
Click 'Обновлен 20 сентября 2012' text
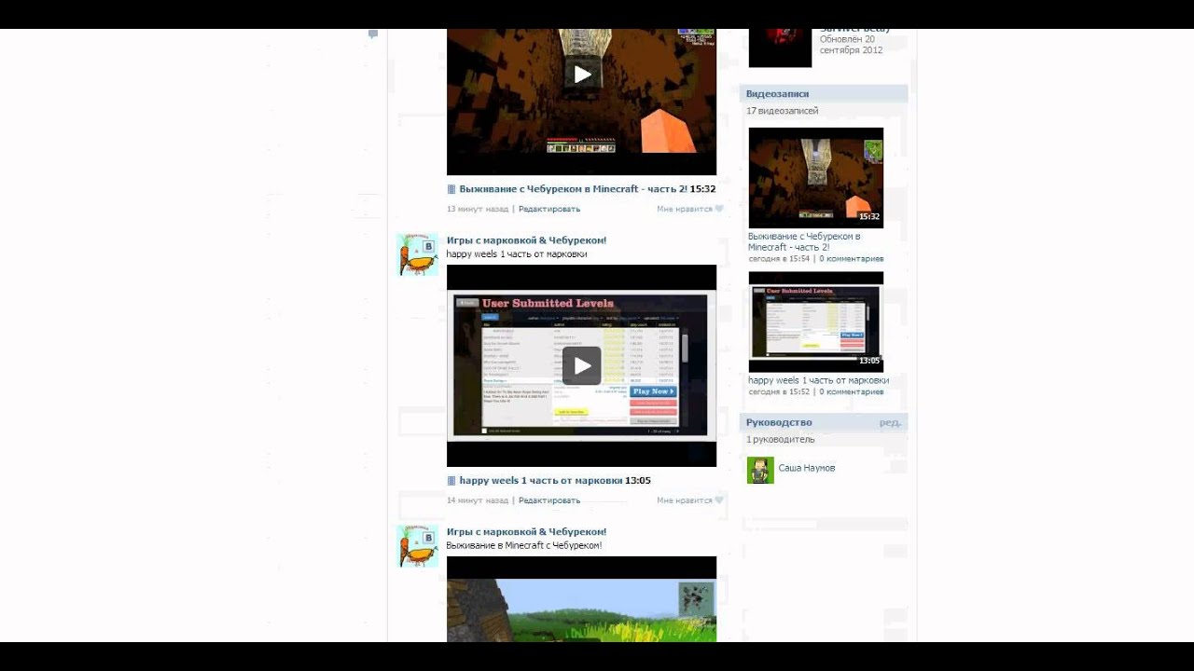851,45
